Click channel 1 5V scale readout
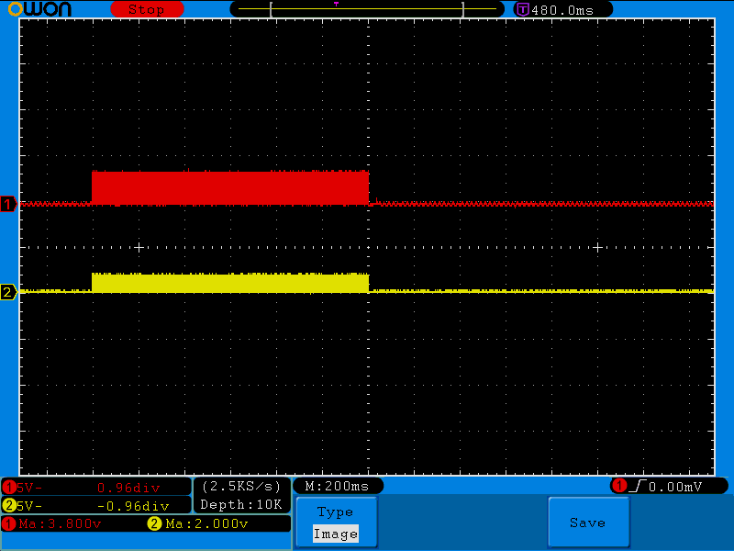The height and width of the screenshot is (551, 734). (29, 488)
